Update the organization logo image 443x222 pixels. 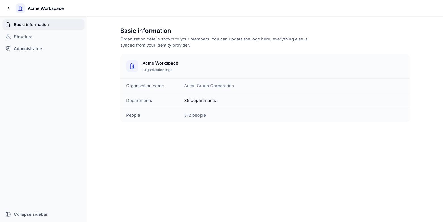click(x=132, y=66)
